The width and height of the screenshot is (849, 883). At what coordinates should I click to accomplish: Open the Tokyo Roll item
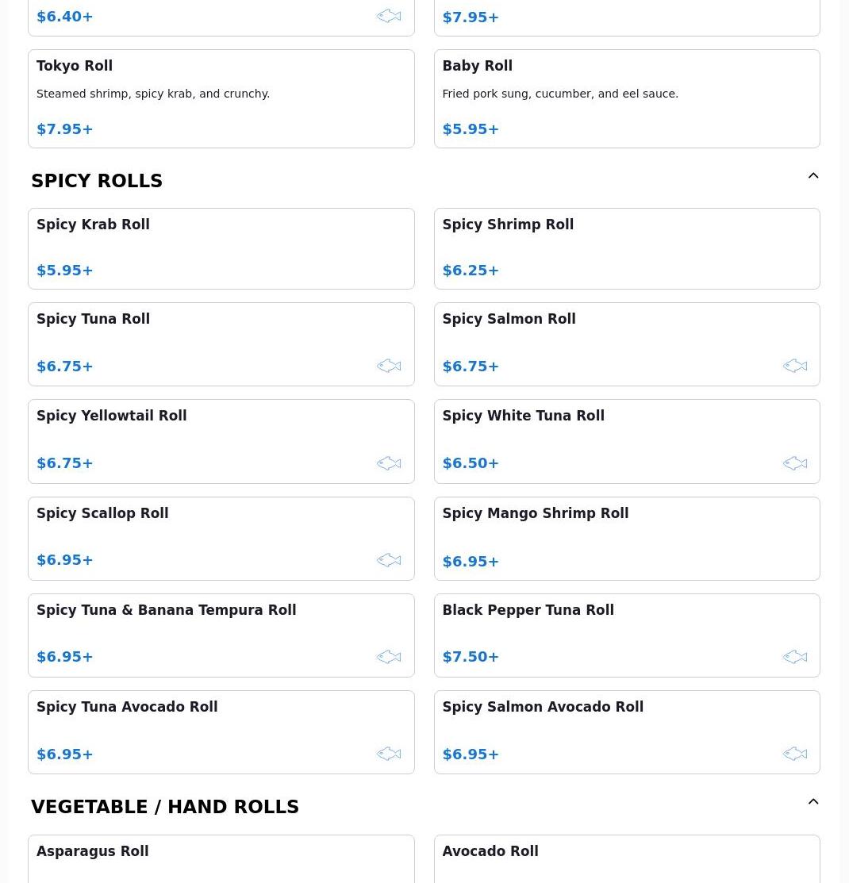point(221,99)
